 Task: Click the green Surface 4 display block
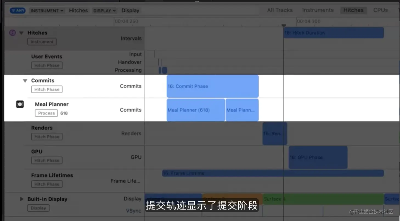coord(323,199)
